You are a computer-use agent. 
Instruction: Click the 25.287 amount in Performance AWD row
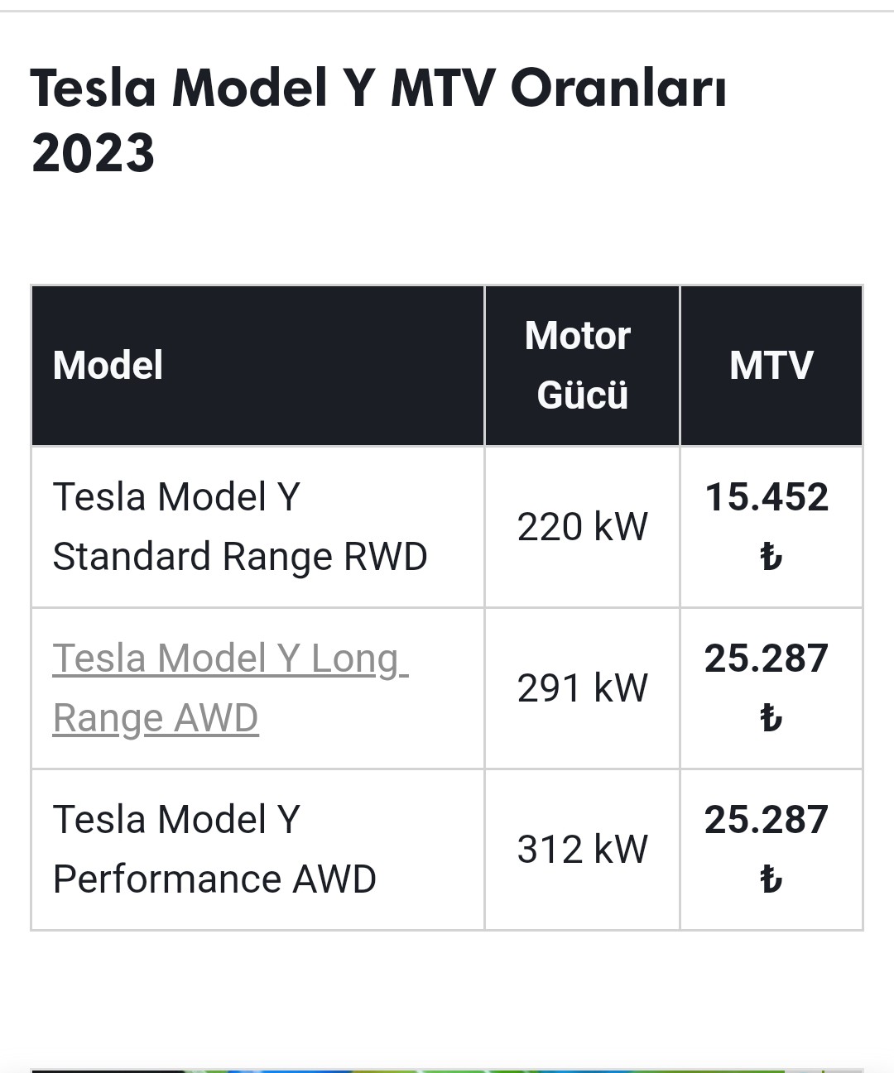coord(767,821)
